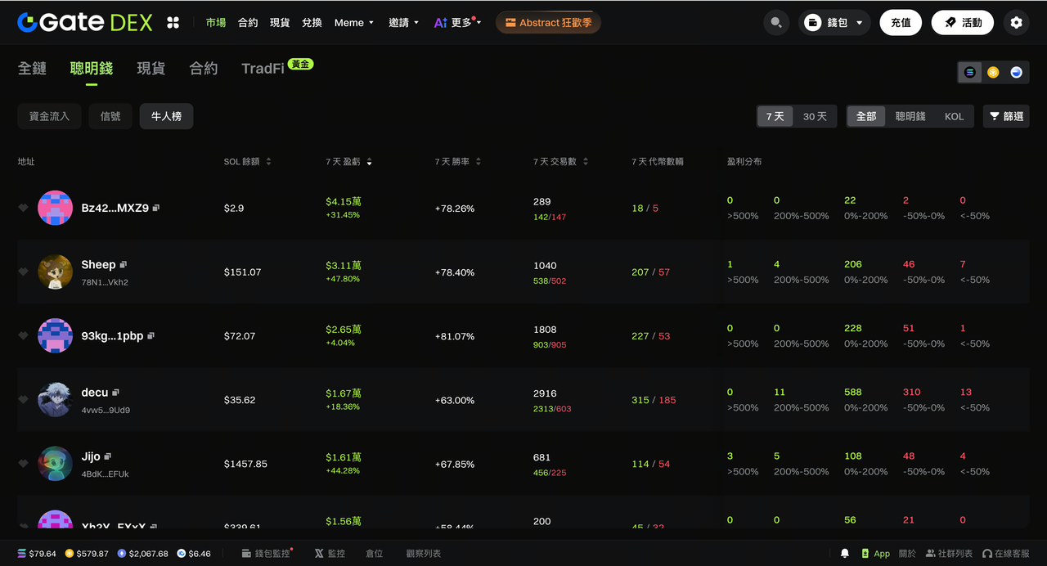This screenshot has height=566, width=1047.
Task: Open the 篩選 filter button
Action: [1006, 116]
